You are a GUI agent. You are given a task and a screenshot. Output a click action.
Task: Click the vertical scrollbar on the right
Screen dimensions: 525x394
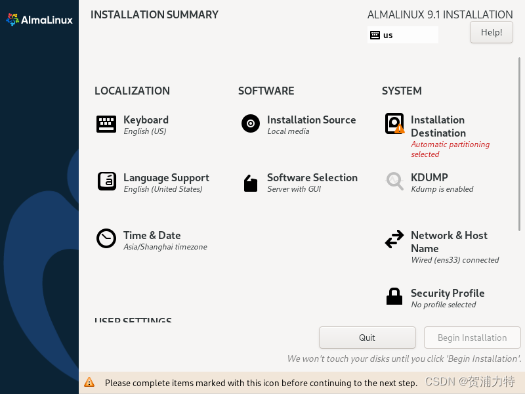pyautogui.click(x=519, y=144)
